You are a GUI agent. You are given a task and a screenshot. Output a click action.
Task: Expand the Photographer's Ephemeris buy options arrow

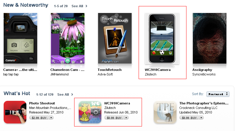201,118
